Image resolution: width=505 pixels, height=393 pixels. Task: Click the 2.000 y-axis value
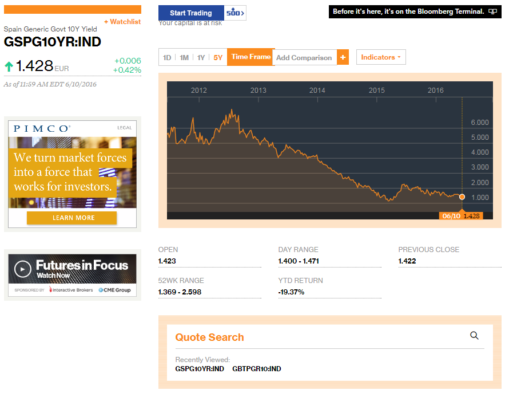click(480, 183)
